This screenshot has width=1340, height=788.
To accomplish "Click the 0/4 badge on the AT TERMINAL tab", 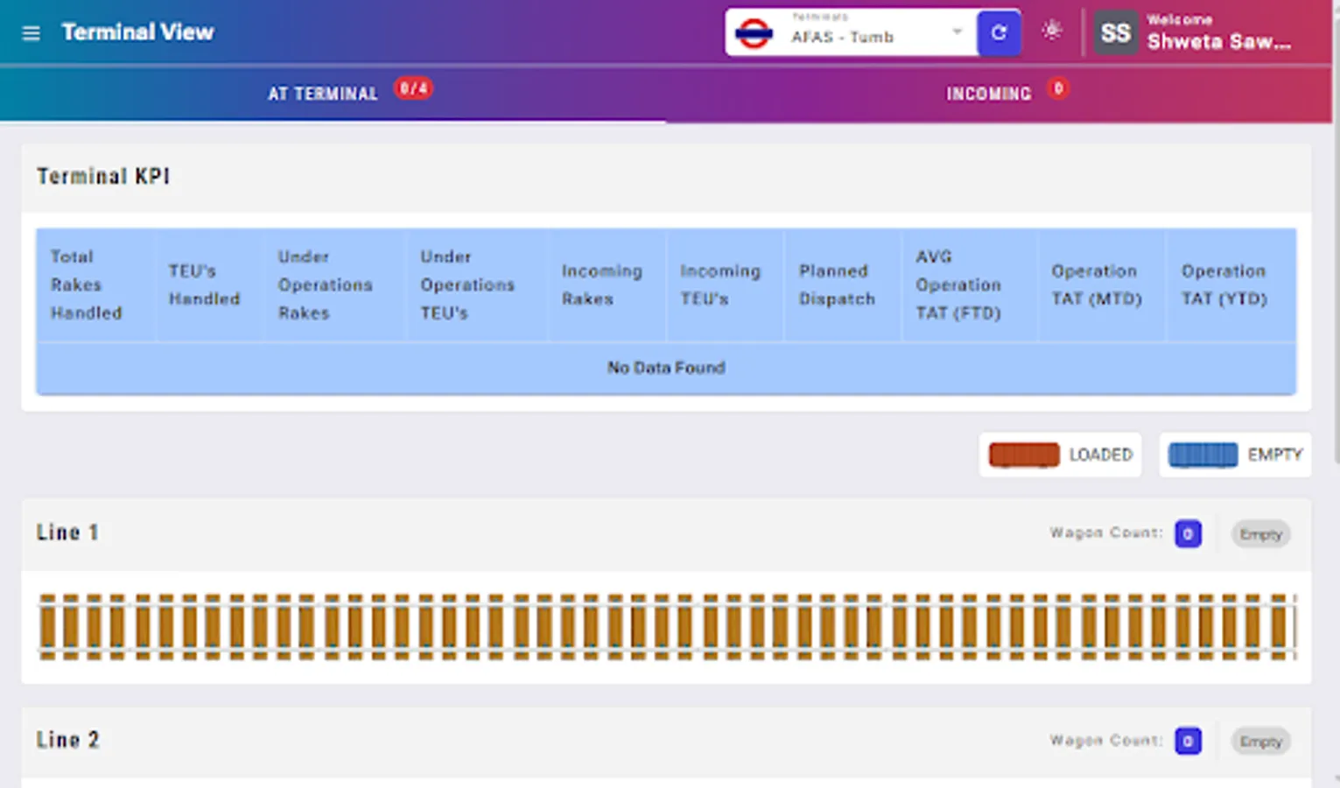I will point(413,88).
